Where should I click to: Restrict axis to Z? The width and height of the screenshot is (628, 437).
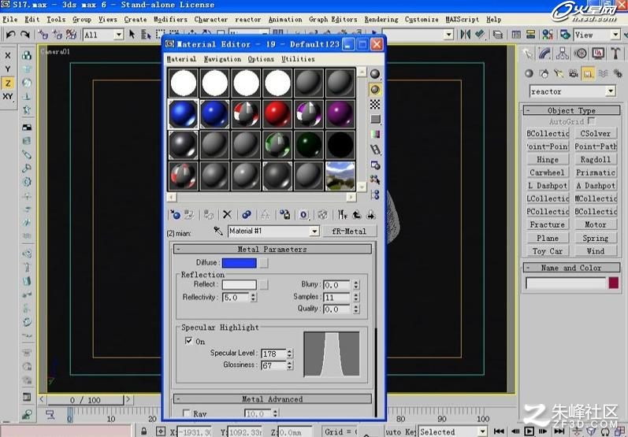pyautogui.click(x=8, y=83)
